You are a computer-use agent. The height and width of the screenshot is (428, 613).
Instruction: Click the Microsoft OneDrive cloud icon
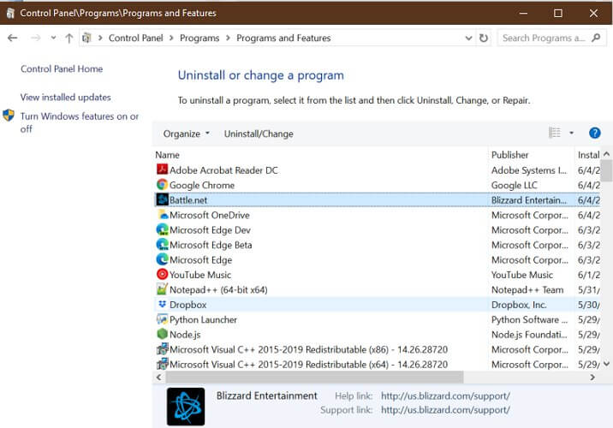162,215
